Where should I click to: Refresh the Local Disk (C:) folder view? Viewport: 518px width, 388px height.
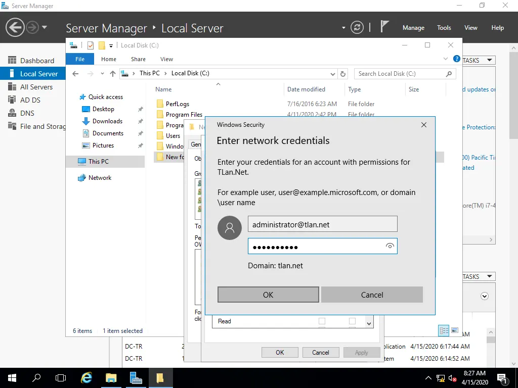click(343, 74)
